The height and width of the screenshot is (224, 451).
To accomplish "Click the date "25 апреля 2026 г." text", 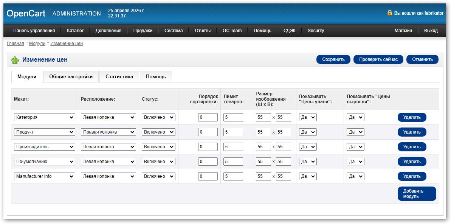I will 126,10.
